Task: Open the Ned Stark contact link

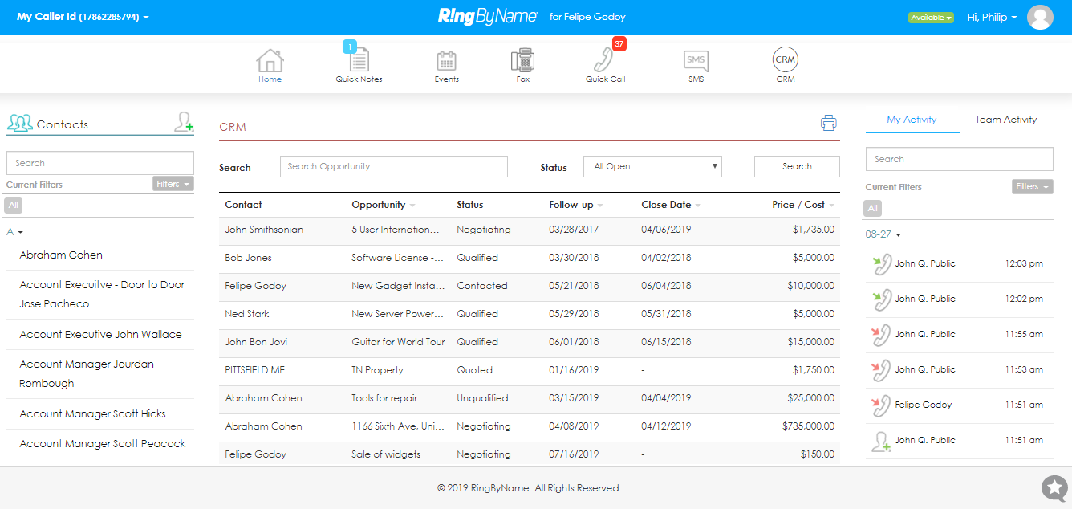Action: pos(247,314)
